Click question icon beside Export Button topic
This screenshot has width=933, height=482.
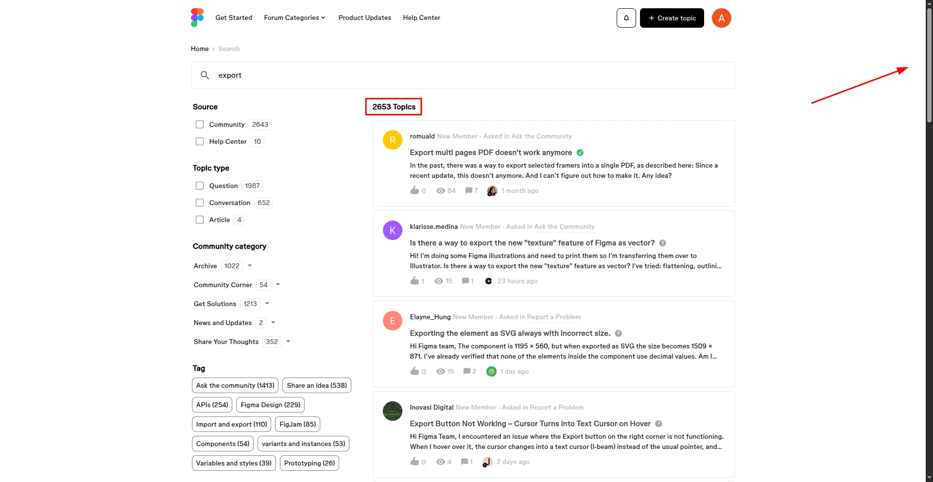[658, 424]
